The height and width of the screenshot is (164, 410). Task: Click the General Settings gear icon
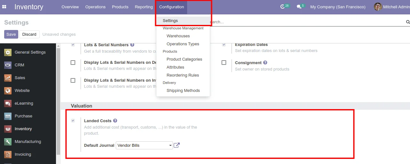[8, 52]
